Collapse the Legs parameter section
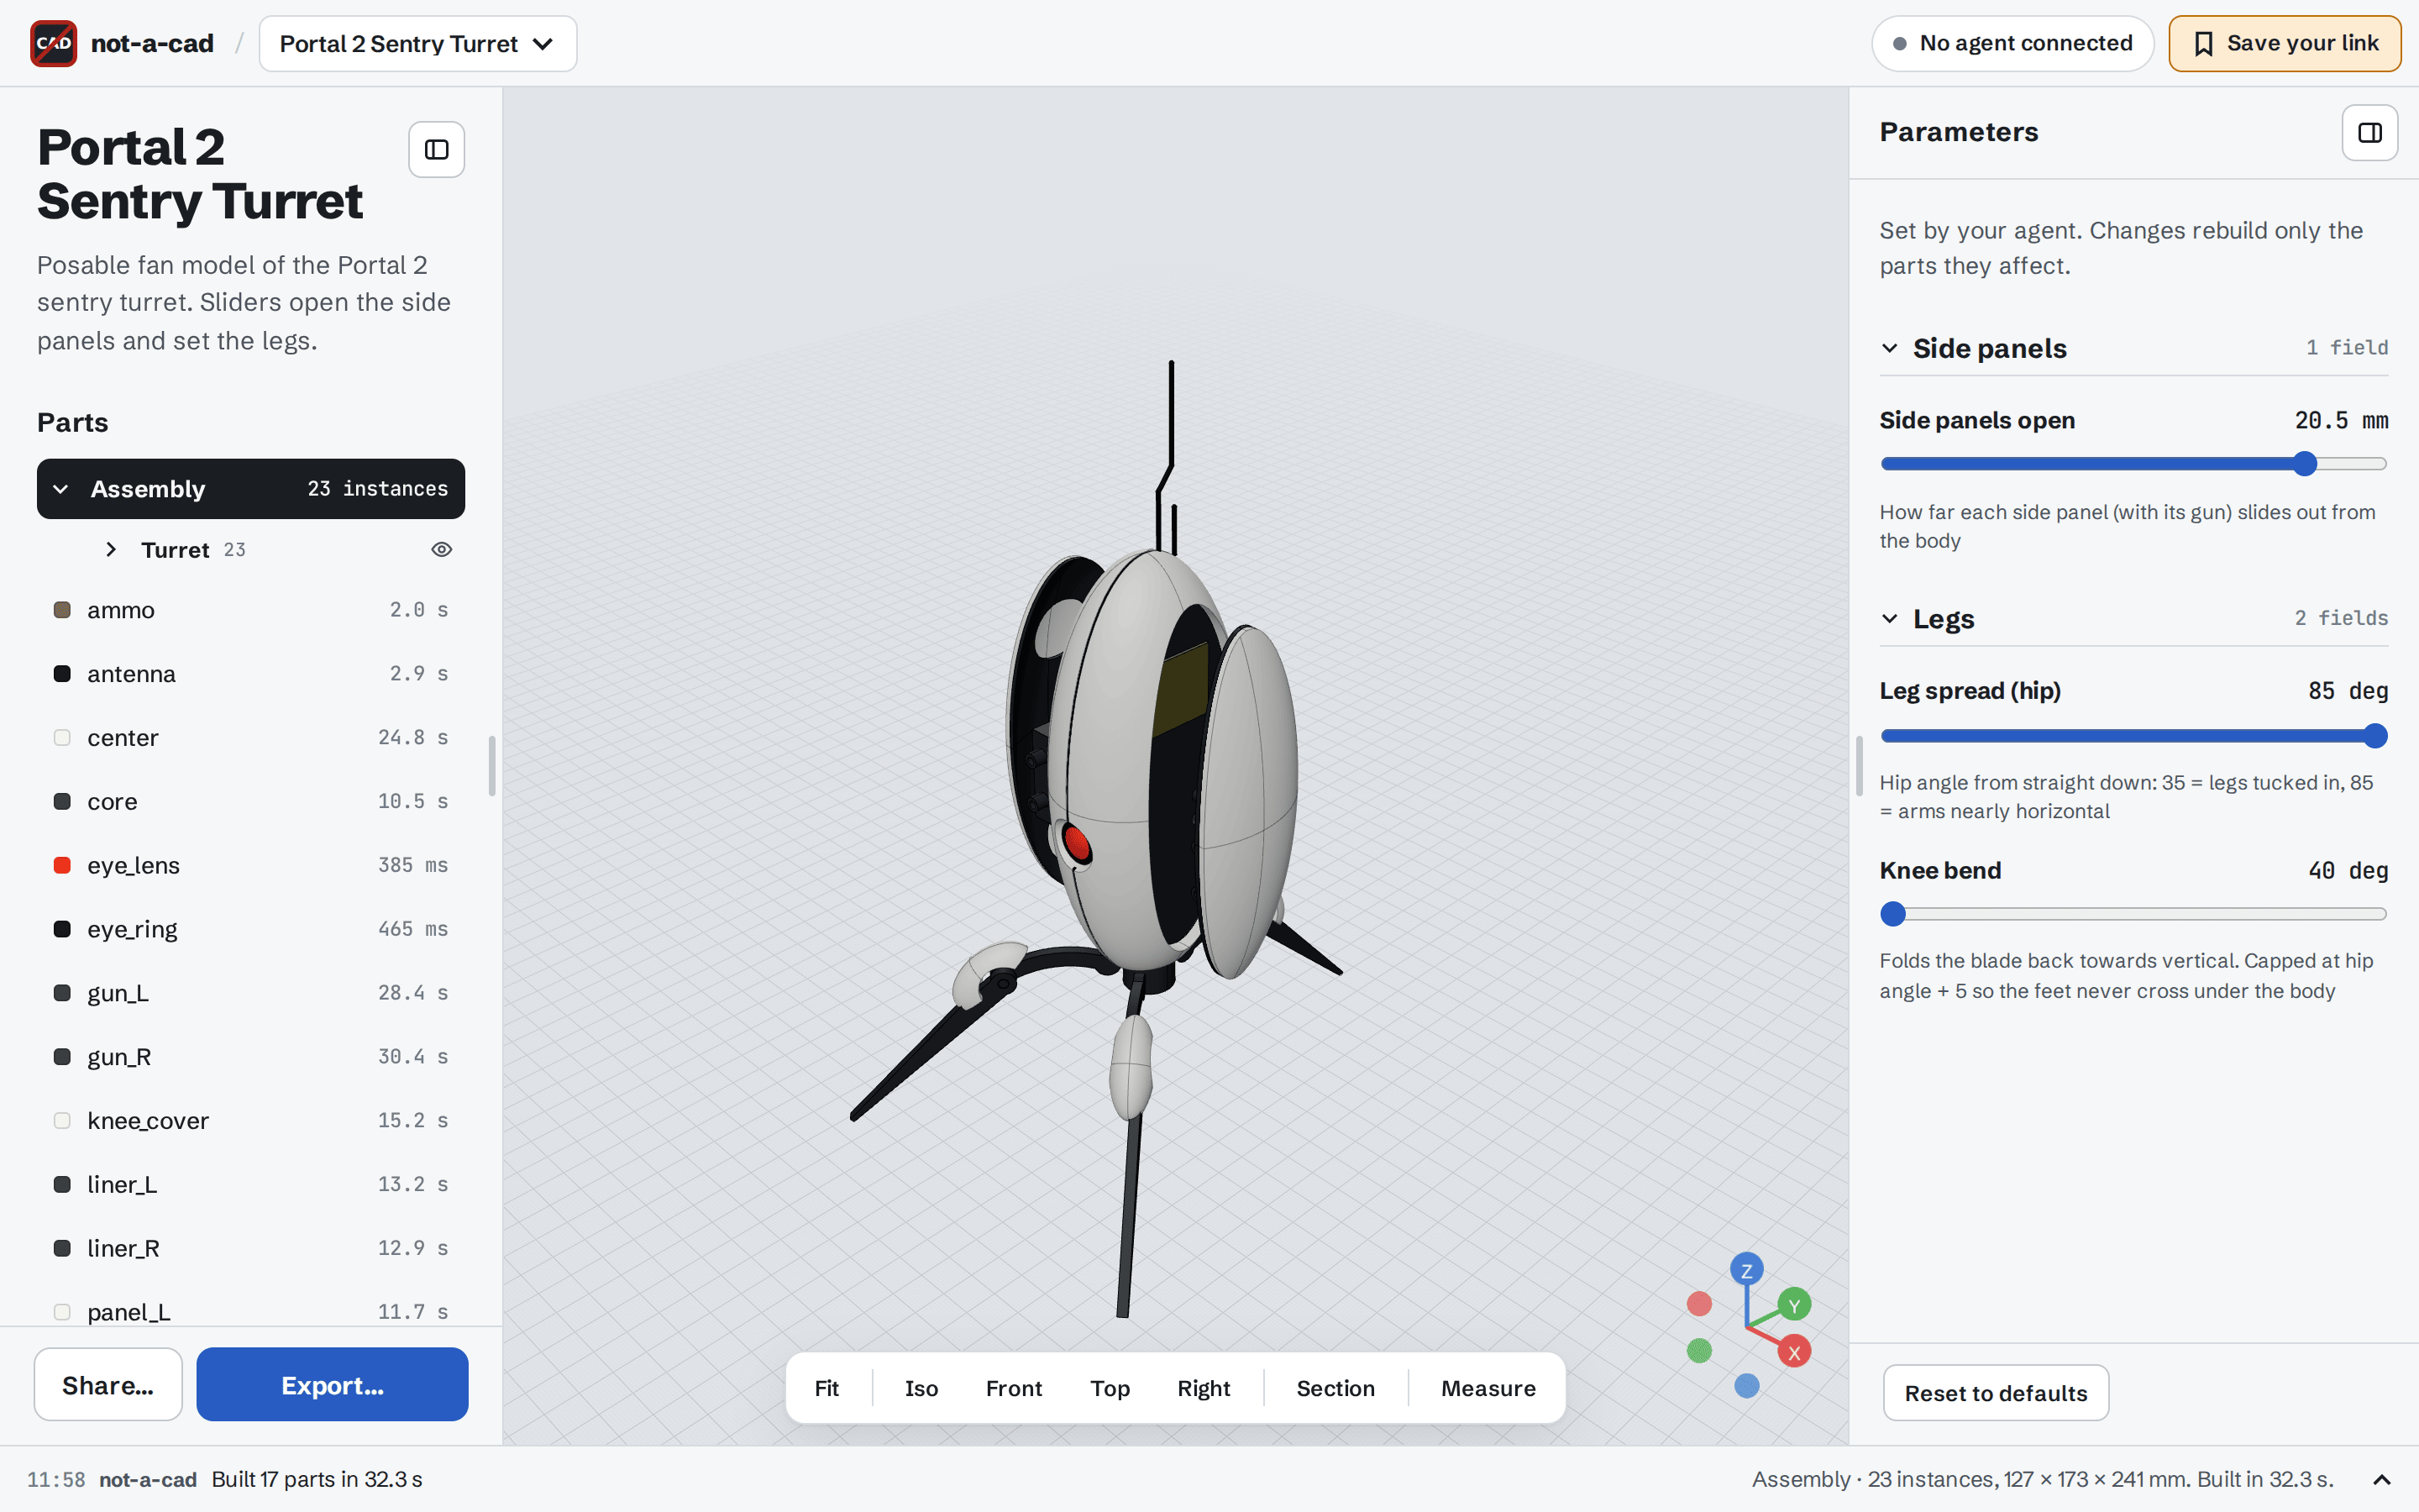 click(1889, 618)
